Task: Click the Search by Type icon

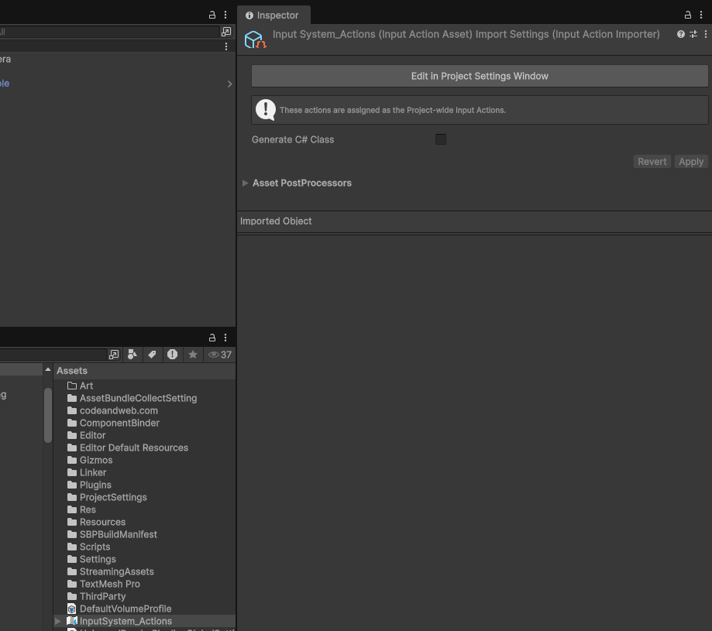Action: (132, 355)
